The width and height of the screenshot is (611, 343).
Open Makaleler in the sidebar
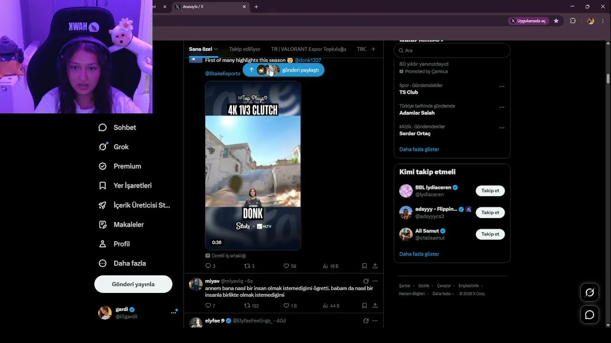(x=121, y=224)
